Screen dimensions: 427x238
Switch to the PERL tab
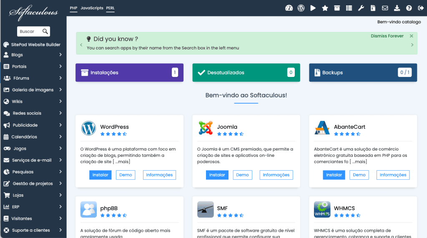pyautogui.click(x=110, y=8)
